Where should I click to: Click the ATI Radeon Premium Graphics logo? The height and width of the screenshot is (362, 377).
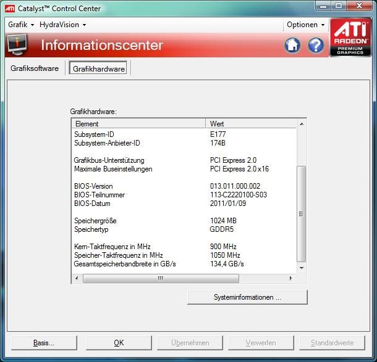350,37
